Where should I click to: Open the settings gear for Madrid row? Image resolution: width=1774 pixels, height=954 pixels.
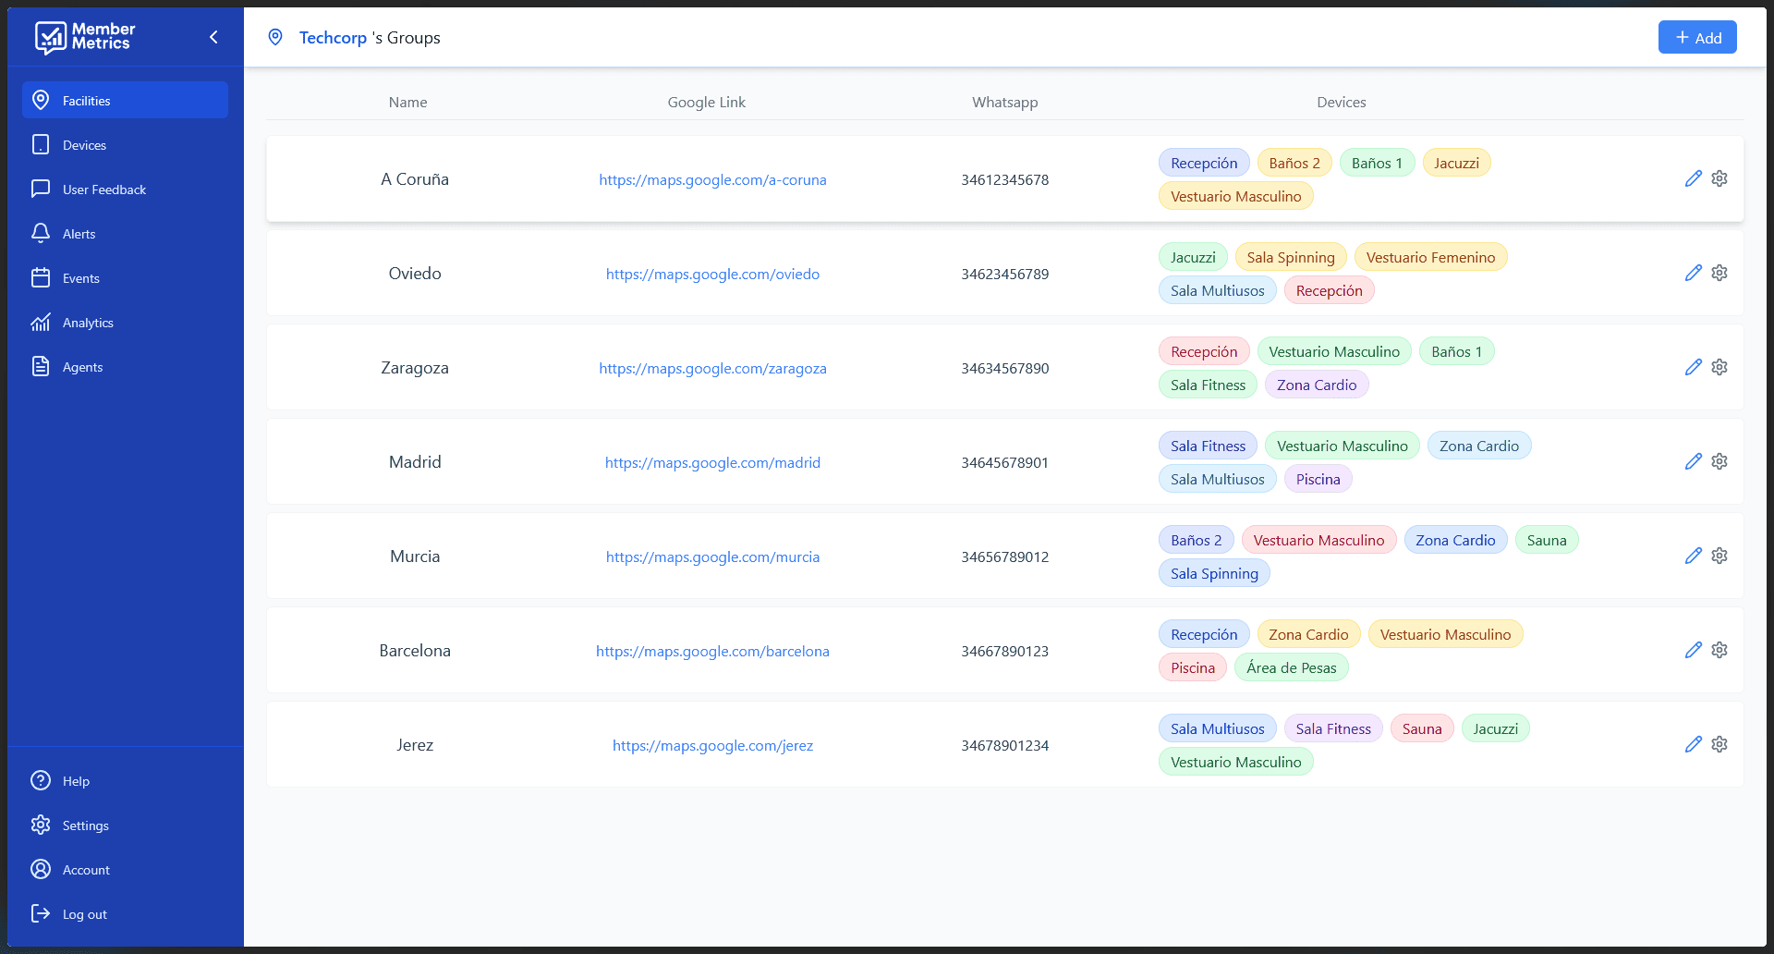1719,461
